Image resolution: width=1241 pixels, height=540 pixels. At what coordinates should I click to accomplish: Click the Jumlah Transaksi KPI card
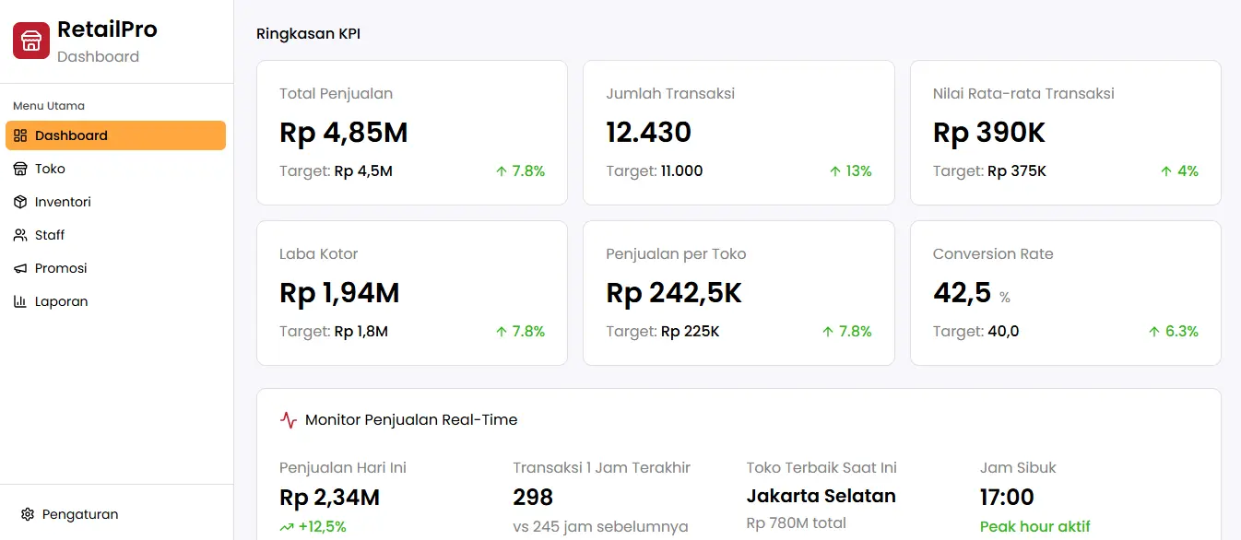coord(739,132)
